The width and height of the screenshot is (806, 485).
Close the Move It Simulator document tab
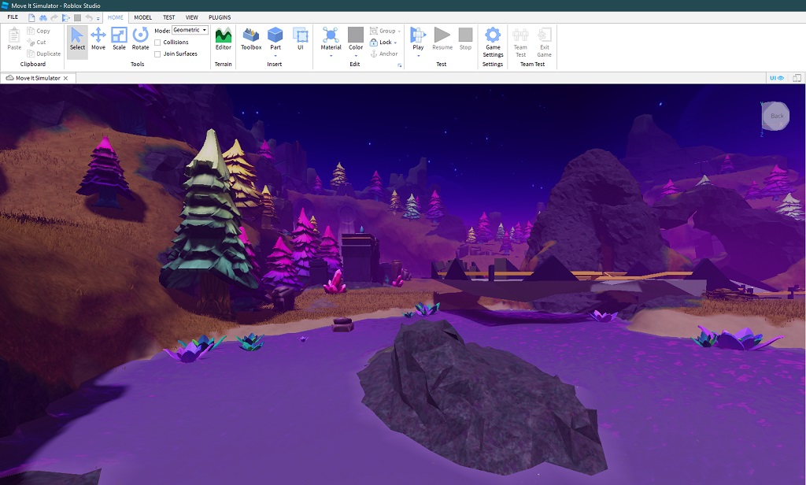pos(66,78)
